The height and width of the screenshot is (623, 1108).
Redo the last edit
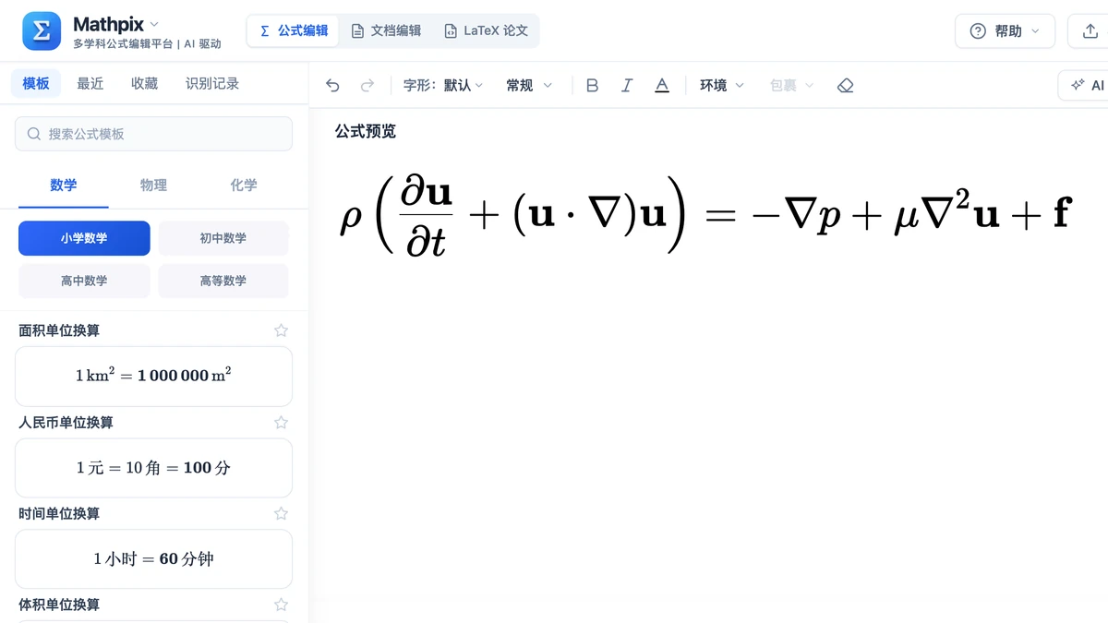[x=367, y=85]
